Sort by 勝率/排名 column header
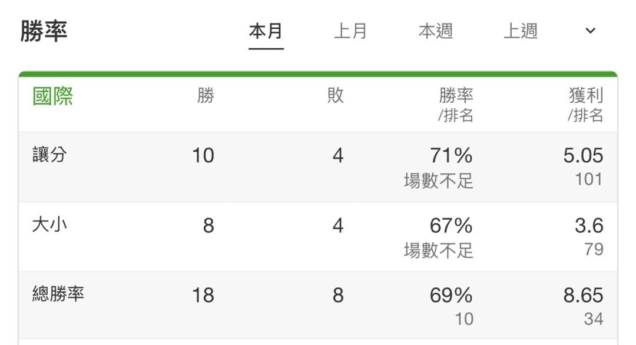 point(456,105)
